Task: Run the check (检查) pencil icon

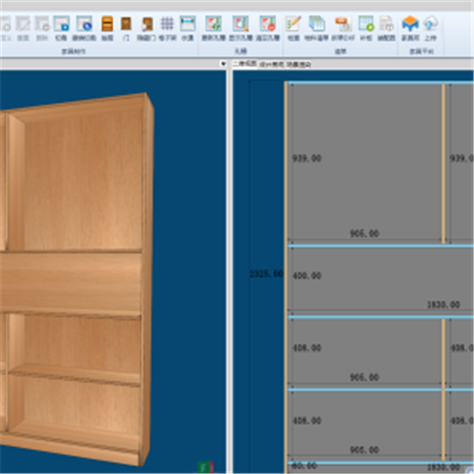Action: [294, 25]
